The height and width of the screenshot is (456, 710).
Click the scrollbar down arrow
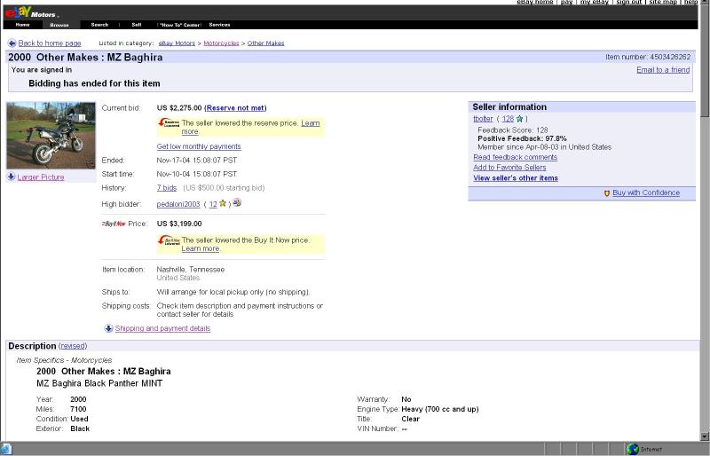click(x=704, y=436)
